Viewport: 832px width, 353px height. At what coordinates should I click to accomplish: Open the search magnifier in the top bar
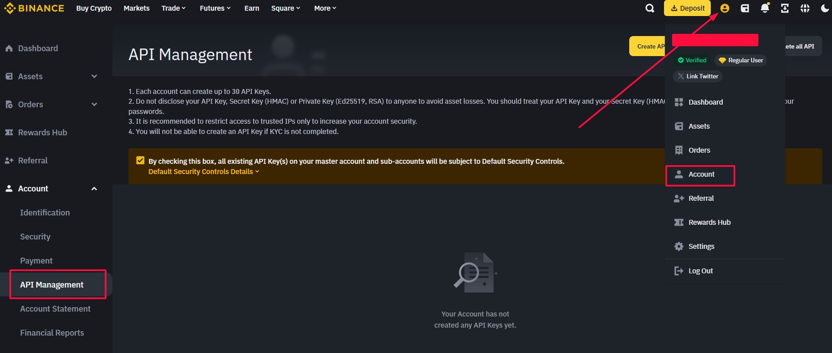point(650,8)
